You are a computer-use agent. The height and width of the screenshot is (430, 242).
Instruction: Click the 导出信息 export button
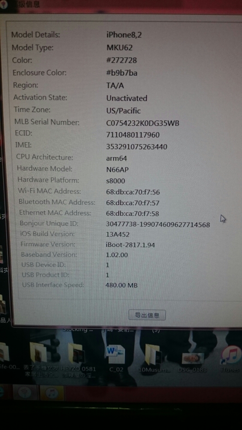tap(147, 315)
